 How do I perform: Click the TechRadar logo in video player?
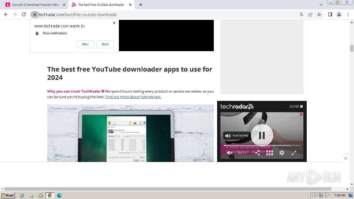tap(237, 106)
